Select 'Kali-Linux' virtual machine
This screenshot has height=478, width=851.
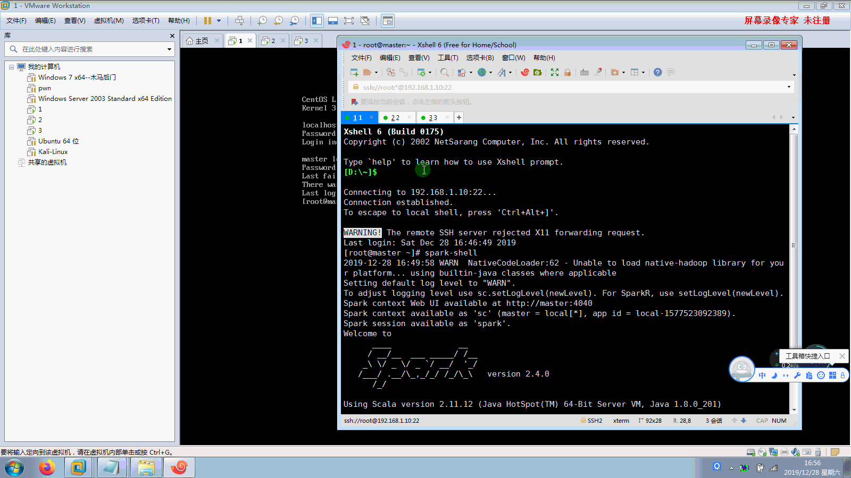point(53,152)
